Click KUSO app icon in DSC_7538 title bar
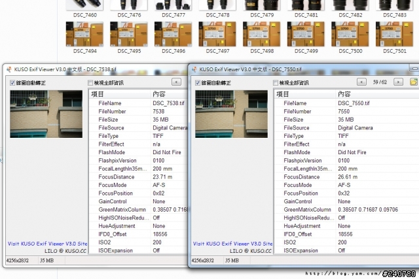 9,69
